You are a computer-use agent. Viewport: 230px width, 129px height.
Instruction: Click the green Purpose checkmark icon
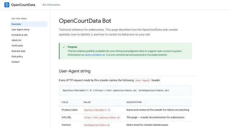[x=64, y=47]
